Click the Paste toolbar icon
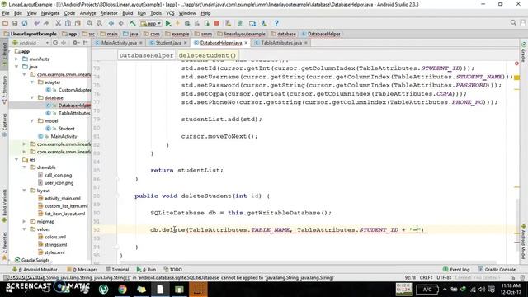Screen dimensions: 528x297 [x=78, y=23]
